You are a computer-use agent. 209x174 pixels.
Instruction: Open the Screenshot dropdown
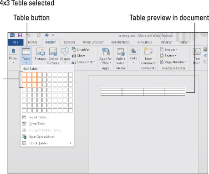pos(83,62)
